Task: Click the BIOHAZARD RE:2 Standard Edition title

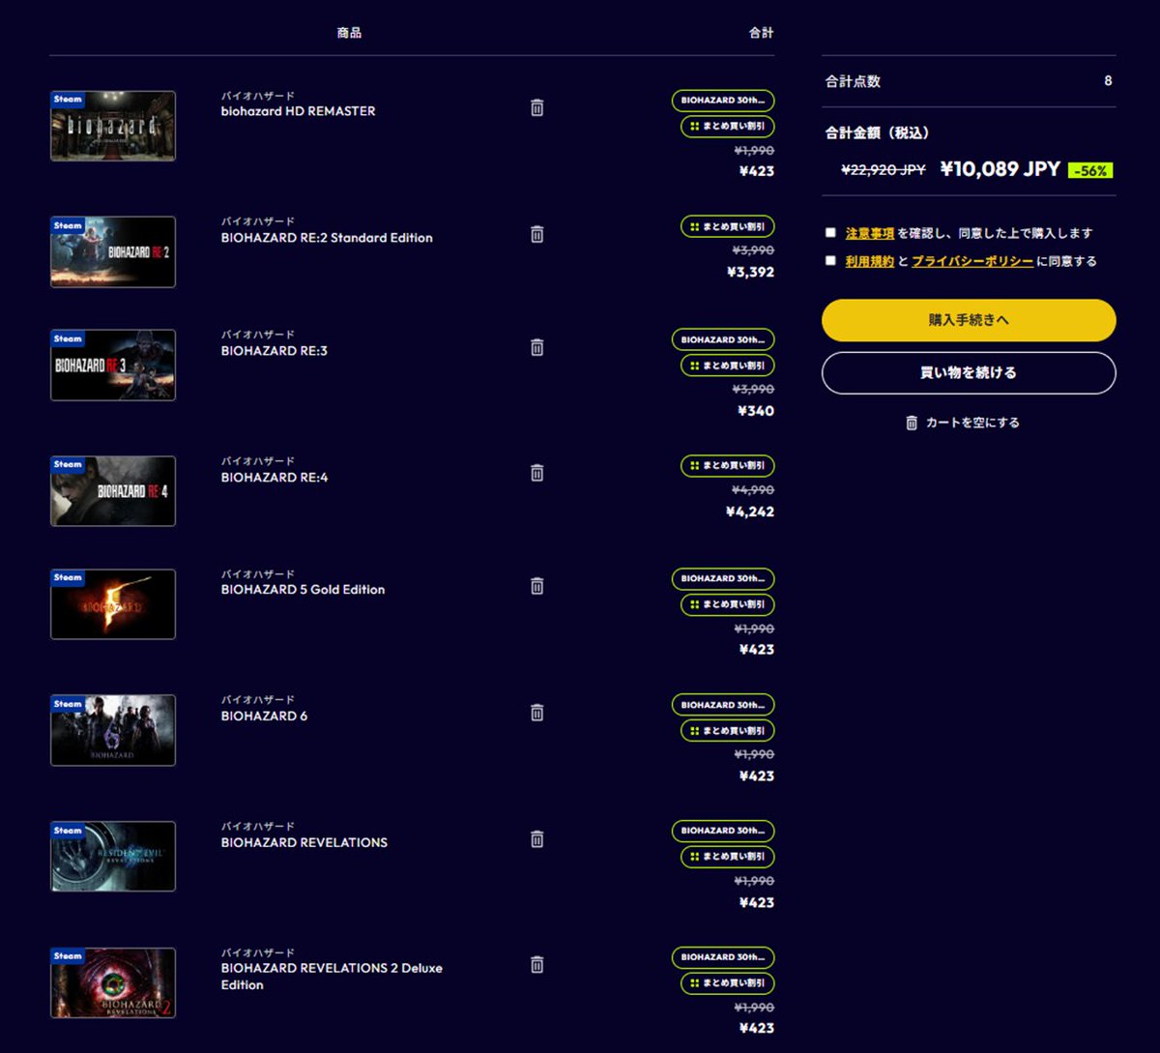Action: [x=327, y=238]
